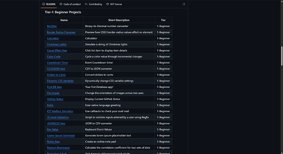Select 'Keyboard Event Values' description
The image size is (283, 154).
98,129
